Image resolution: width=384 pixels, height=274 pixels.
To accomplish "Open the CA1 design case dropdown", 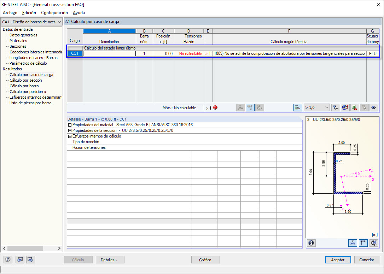I will coord(31,22).
